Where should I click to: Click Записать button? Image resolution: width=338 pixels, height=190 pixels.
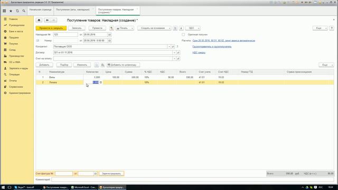[77, 28]
